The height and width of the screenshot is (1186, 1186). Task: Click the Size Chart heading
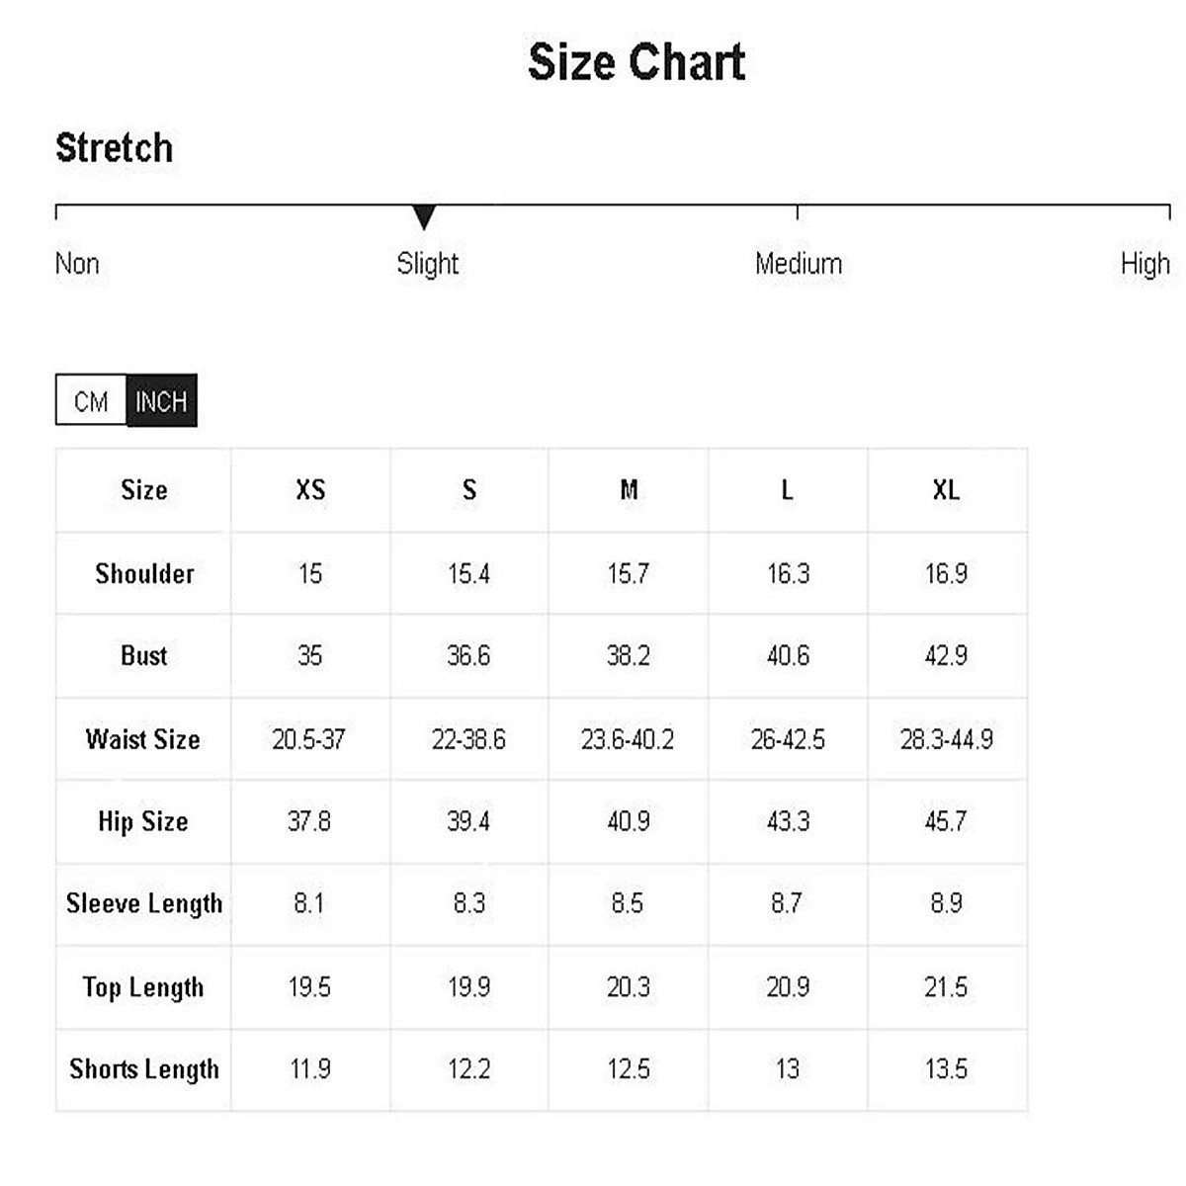(636, 62)
